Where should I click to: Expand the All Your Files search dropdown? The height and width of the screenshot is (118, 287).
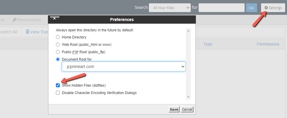[170, 8]
